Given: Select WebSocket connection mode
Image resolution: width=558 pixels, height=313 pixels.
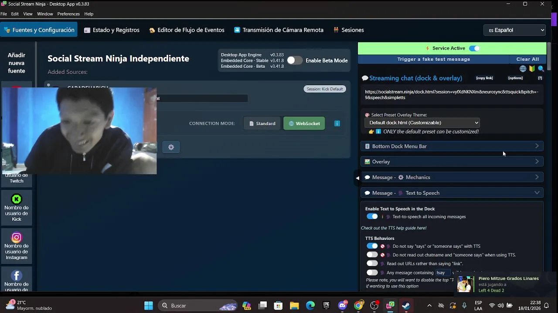Looking at the screenshot, I should (x=304, y=123).
